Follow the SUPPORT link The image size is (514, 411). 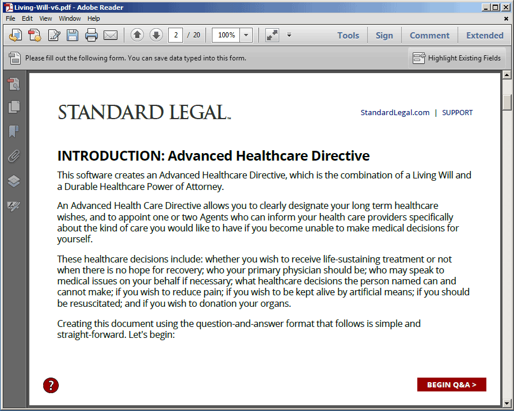pyautogui.click(x=457, y=112)
